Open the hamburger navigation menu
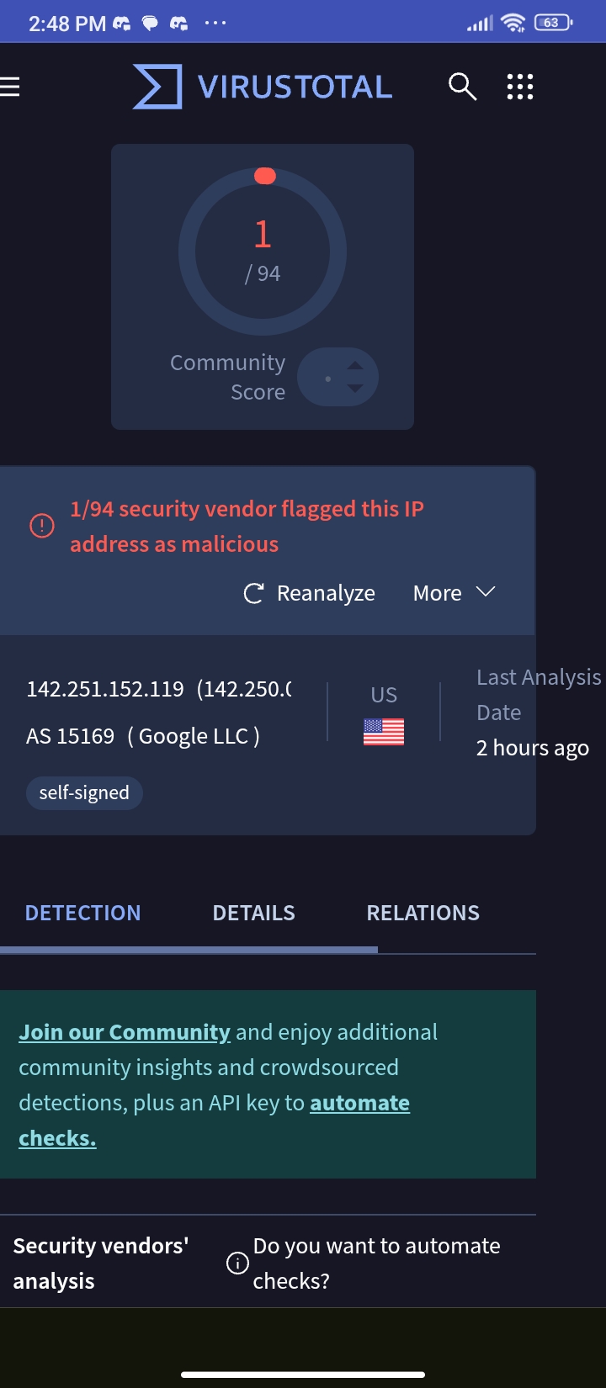This screenshot has height=1388, width=606. pyautogui.click(x=10, y=87)
